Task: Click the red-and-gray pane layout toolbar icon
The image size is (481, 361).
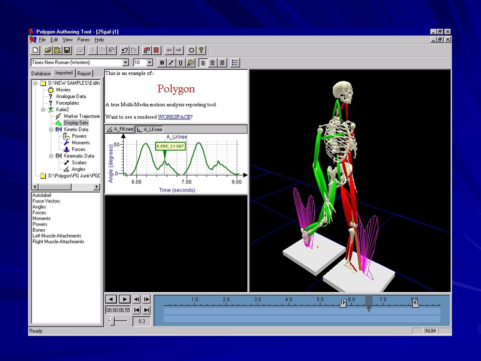Action: click(x=147, y=50)
